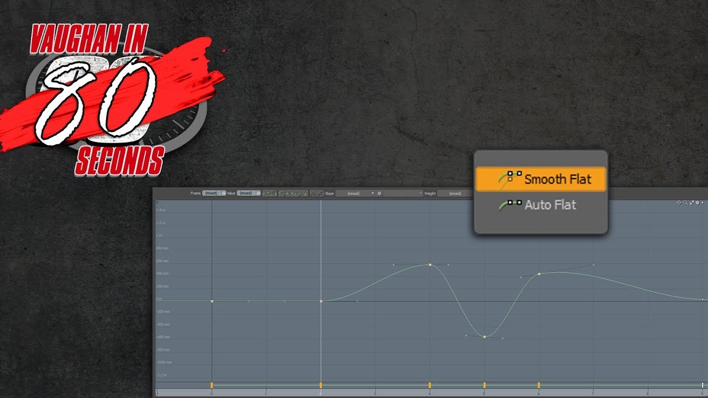Screen dimensions: 708x398
Task: Click the white end marker on timeline
Action: [x=703, y=385]
